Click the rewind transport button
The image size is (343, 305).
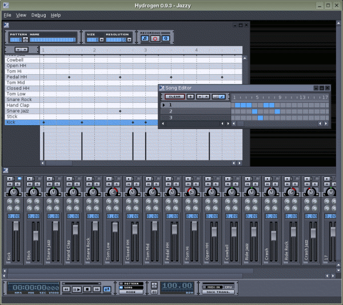[66, 289]
